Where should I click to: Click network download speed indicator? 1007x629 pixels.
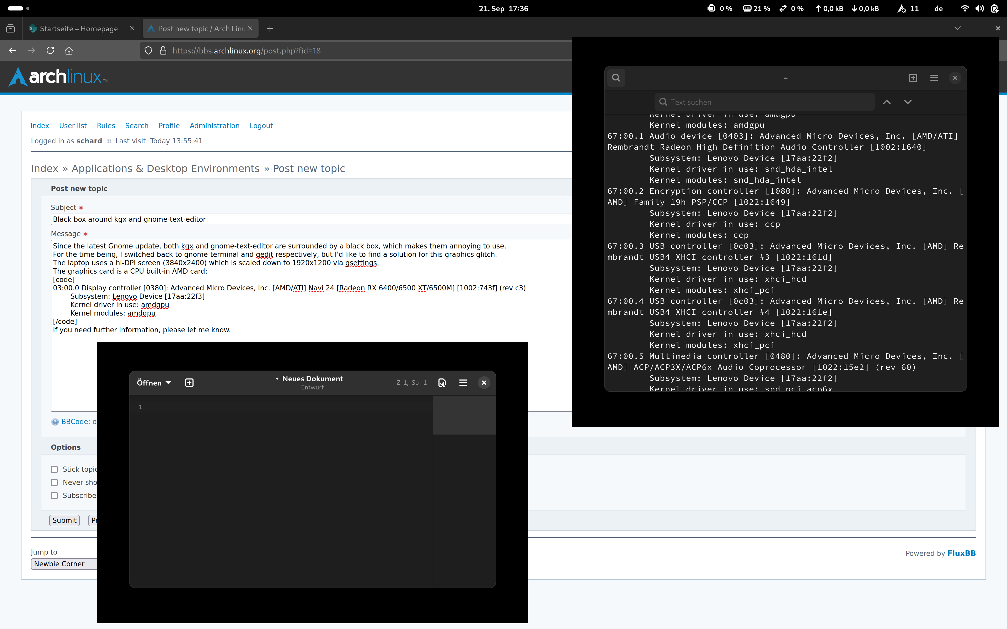click(x=865, y=8)
